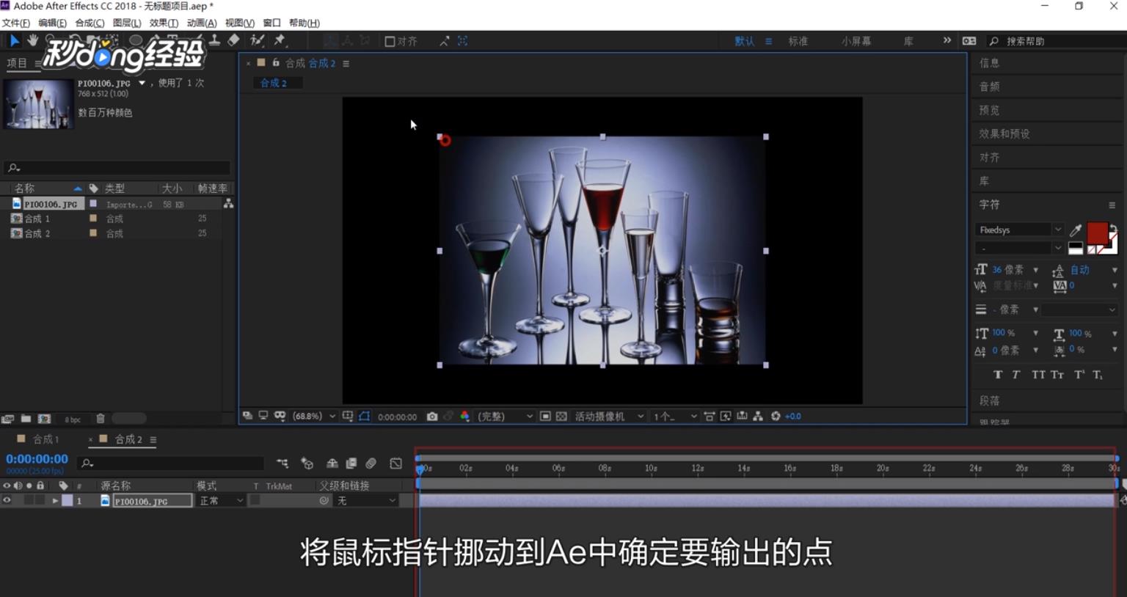
Task: Swap fill and stroke colors
Action: tap(1113, 228)
